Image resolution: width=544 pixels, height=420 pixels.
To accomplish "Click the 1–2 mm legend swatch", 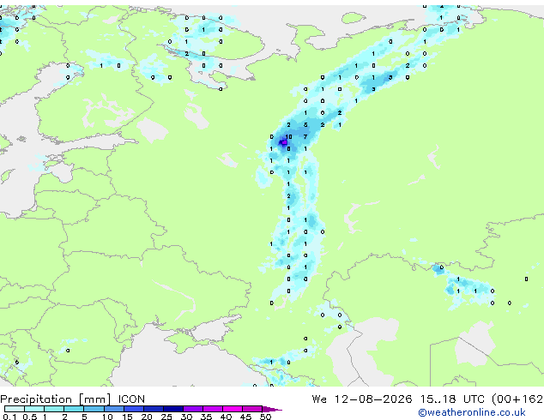I will 54,409.
